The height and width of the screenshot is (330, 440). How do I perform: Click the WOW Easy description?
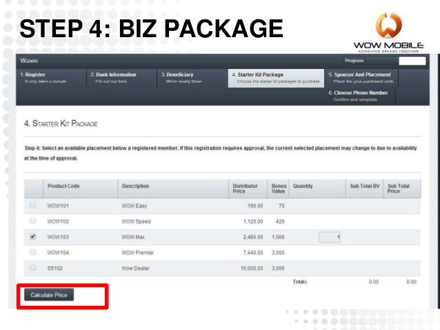coord(134,206)
